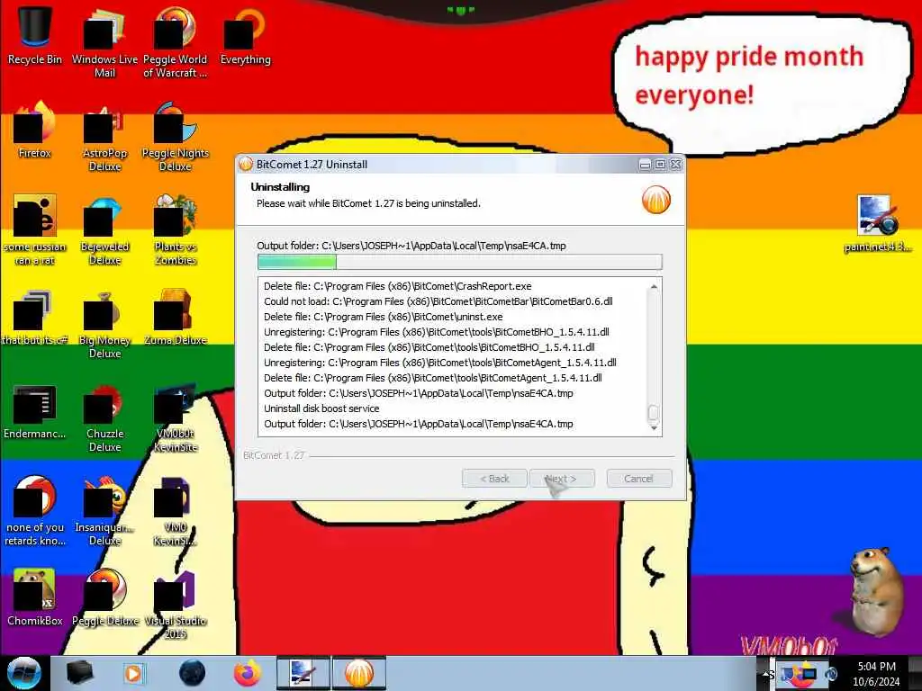Open the Everything desktop icon
The width and height of the screenshot is (922, 691).
[x=245, y=35]
